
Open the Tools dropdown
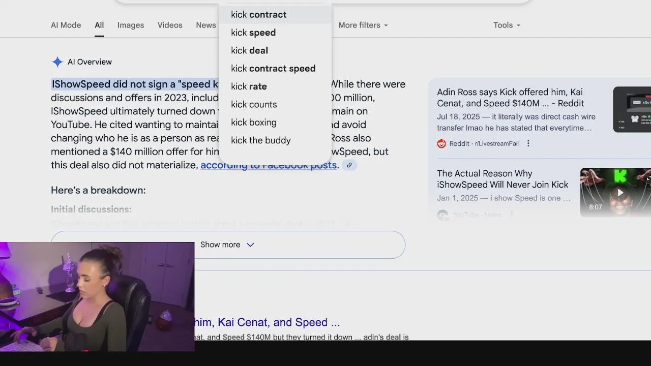[507, 25]
